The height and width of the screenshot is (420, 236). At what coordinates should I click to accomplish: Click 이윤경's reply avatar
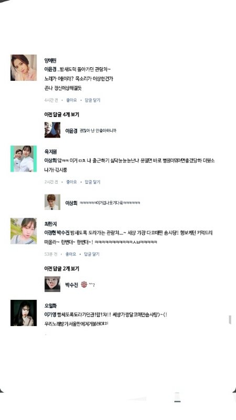click(x=52, y=130)
